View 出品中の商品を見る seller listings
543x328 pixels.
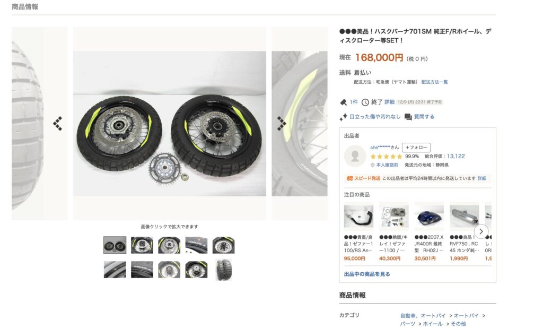[x=367, y=274]
